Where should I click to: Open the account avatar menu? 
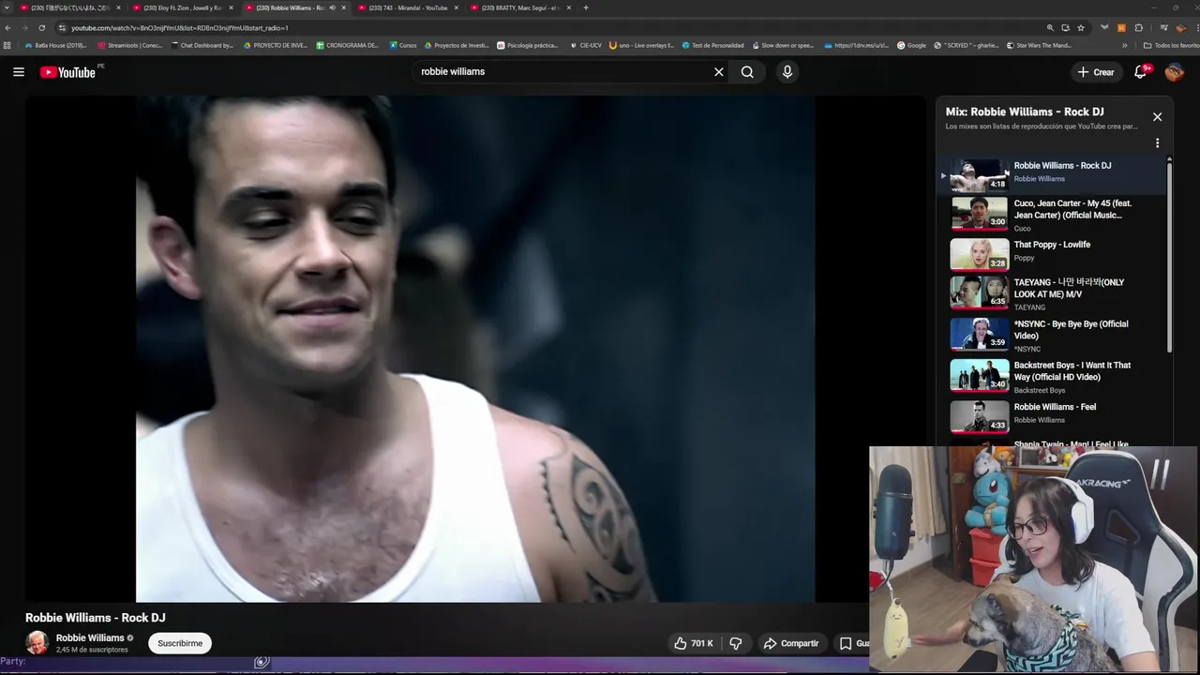[1175, 72]
